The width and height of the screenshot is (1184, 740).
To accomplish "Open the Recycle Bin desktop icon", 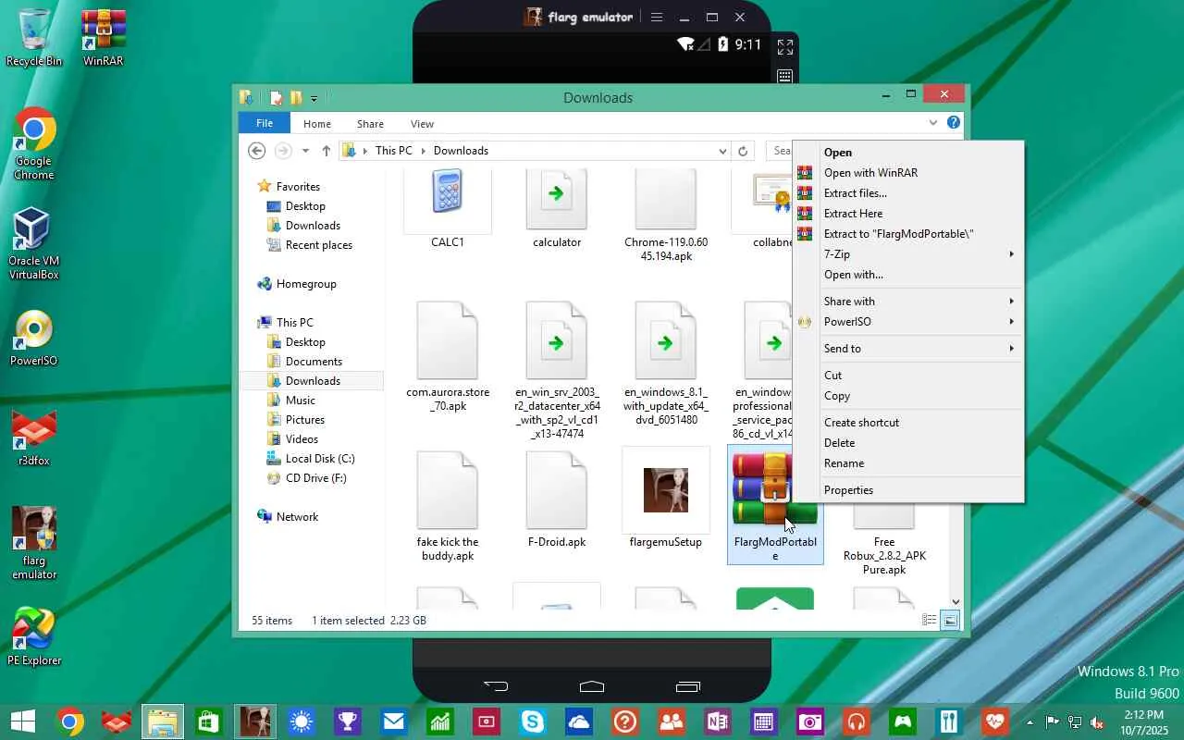I will click(34, 37).
